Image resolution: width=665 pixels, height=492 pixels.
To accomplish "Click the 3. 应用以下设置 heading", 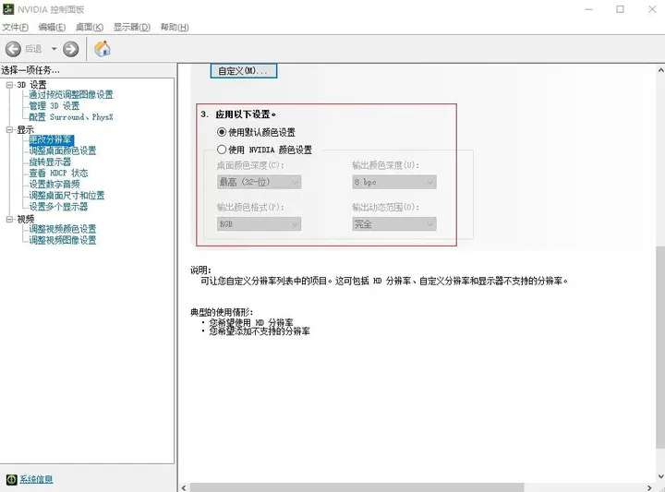I will 238,114.
